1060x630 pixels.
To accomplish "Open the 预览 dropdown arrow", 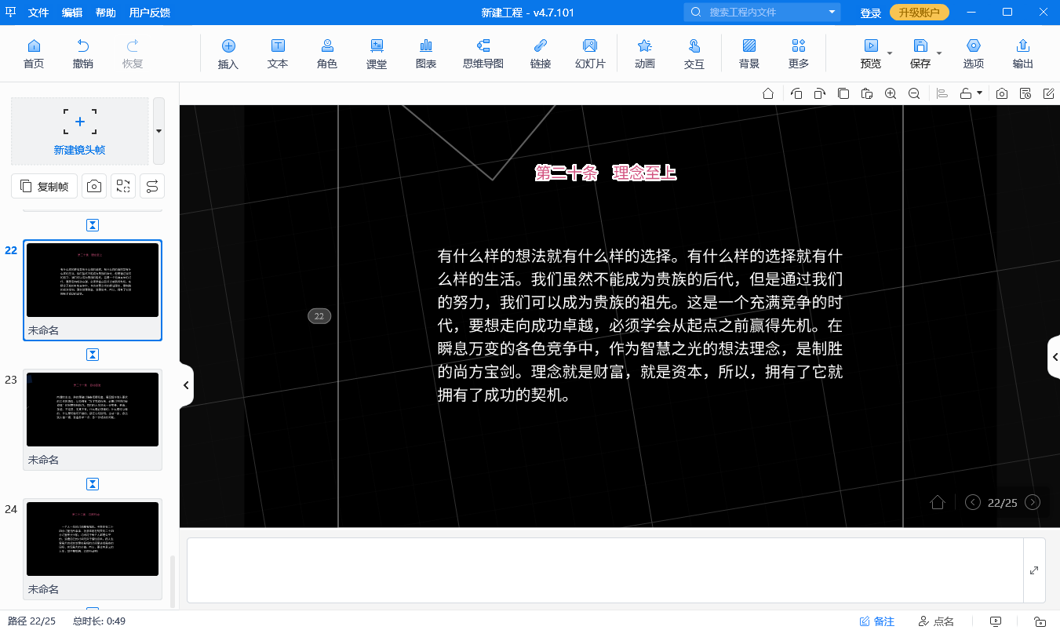I will coord(890,53).
